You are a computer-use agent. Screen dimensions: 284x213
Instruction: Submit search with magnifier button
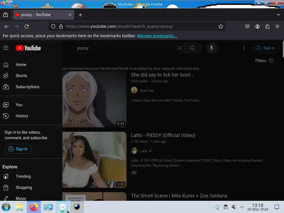(192, 48)
